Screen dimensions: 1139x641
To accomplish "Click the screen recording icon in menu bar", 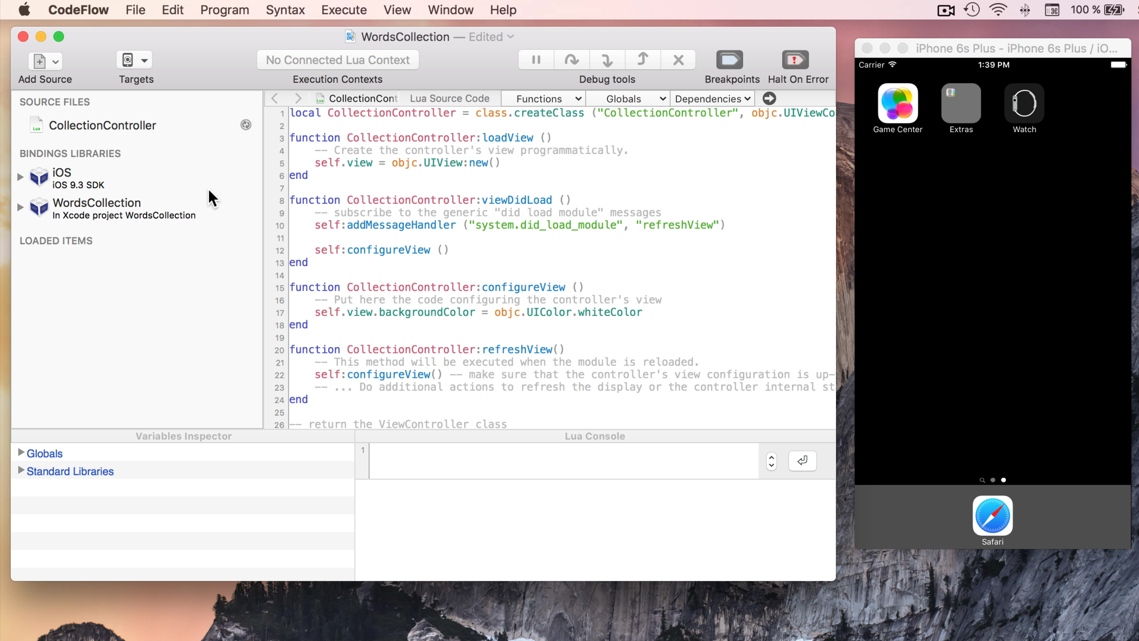I will (x=946, y=10).
